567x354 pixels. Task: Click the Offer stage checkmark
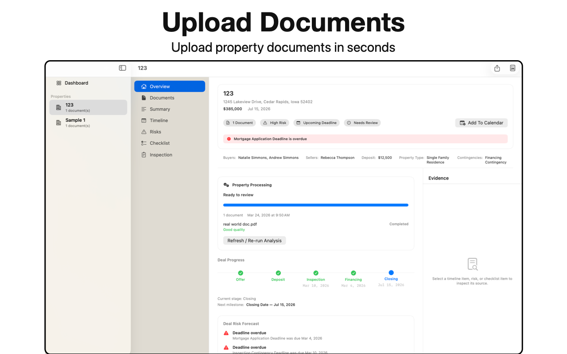(x=241, y=273)
